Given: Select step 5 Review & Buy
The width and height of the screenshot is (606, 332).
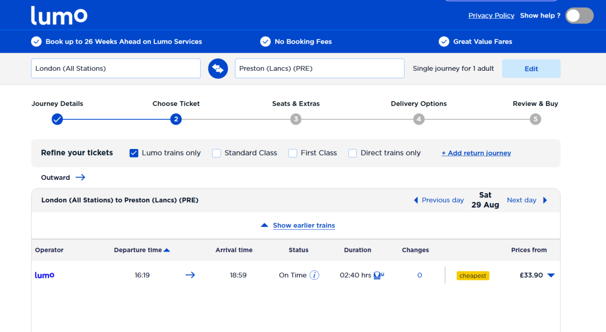Looking at the screenshot, I should coord(535,119).
